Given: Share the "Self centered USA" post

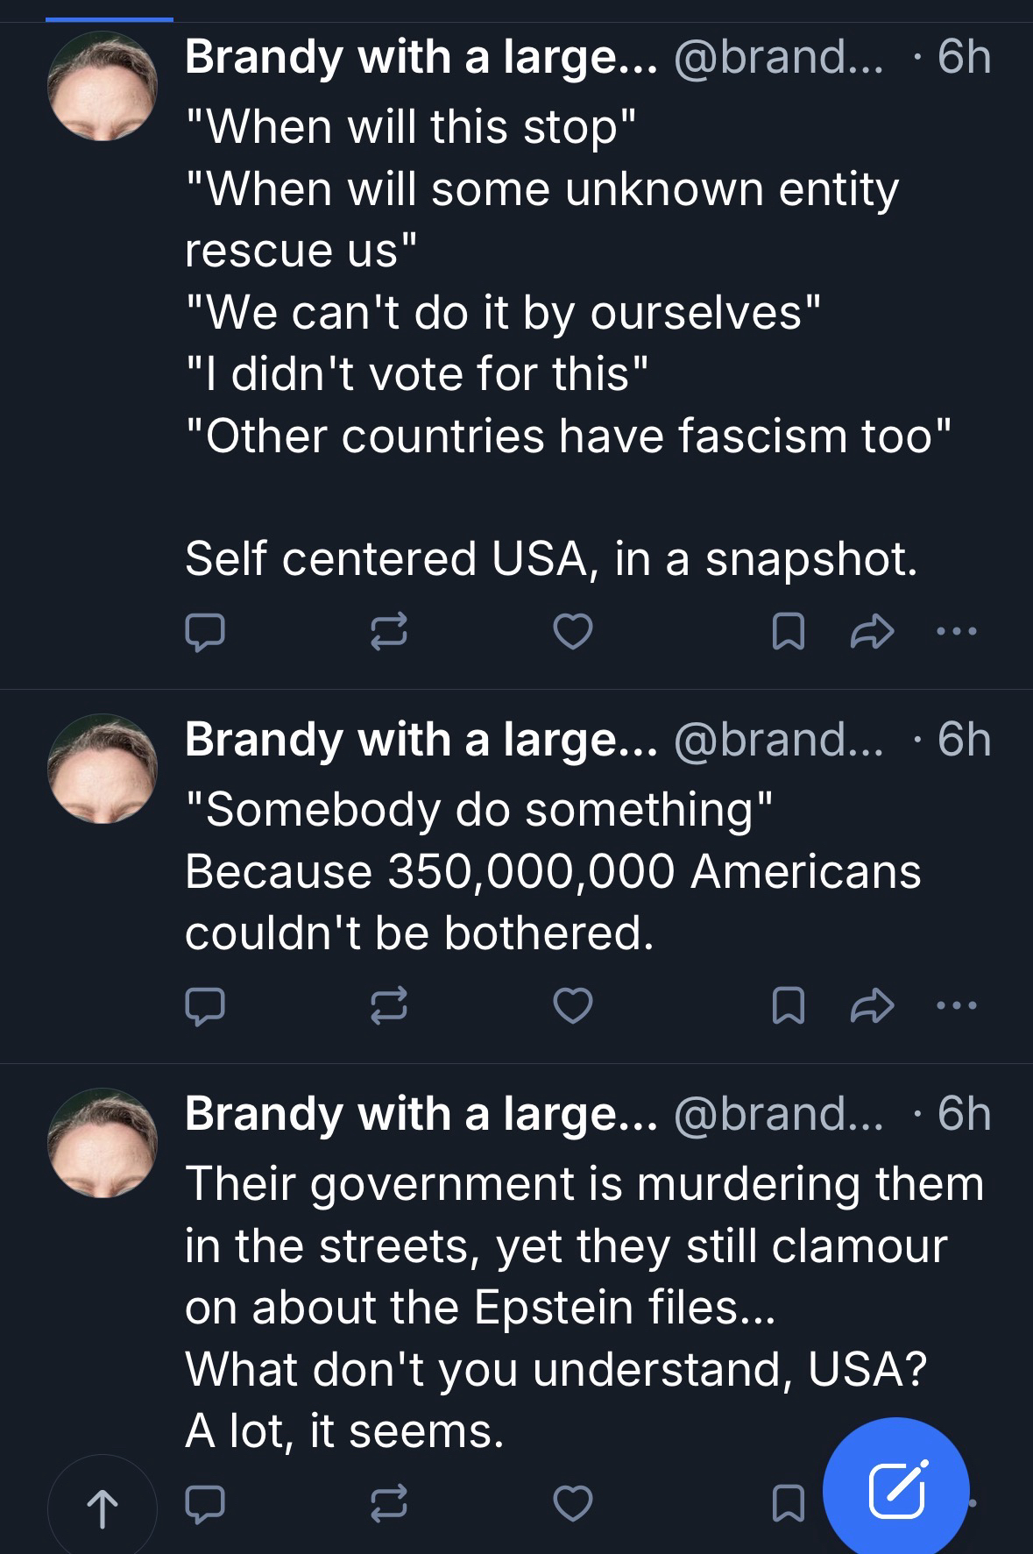Looking at the screenshot, I should coord(872,631).
